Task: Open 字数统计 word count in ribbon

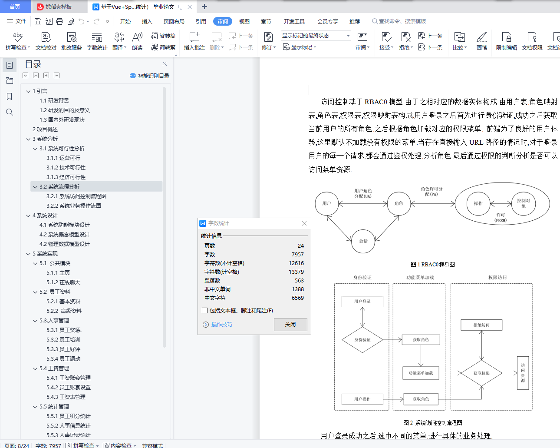Action: 97,41
